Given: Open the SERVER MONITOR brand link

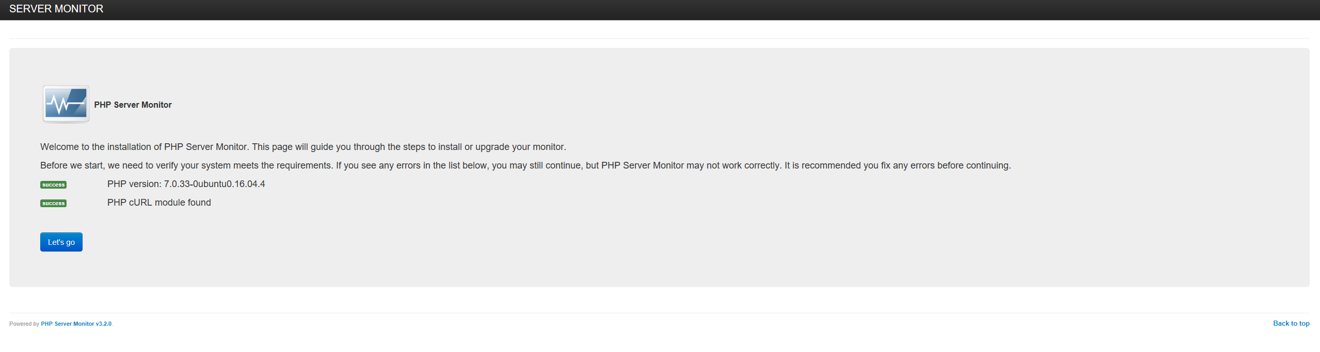Looking at the screenshot, I should (56, 9).
